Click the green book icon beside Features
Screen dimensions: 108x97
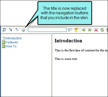pos(4,42)
